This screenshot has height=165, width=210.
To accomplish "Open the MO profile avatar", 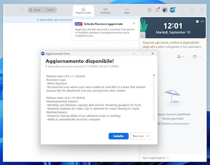I will 172,10.
